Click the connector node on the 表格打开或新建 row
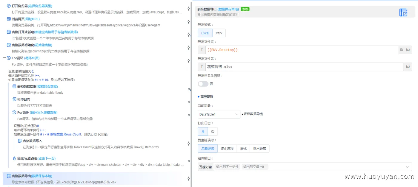Viewport: 418px width, 187px height. 189,35
